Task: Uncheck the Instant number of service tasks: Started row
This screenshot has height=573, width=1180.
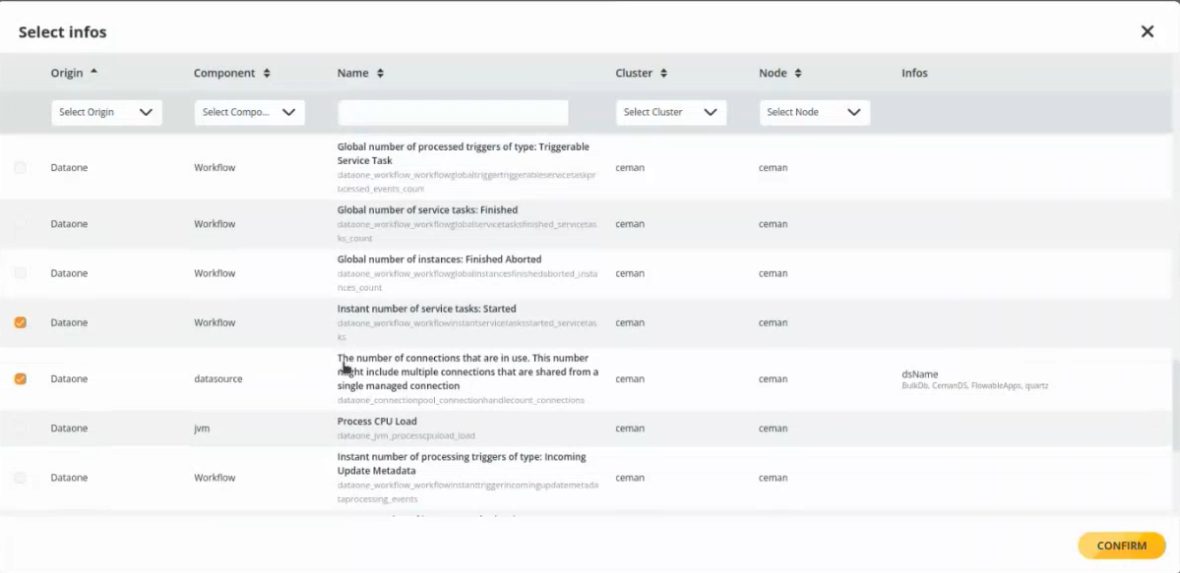Action: point(20,322)
